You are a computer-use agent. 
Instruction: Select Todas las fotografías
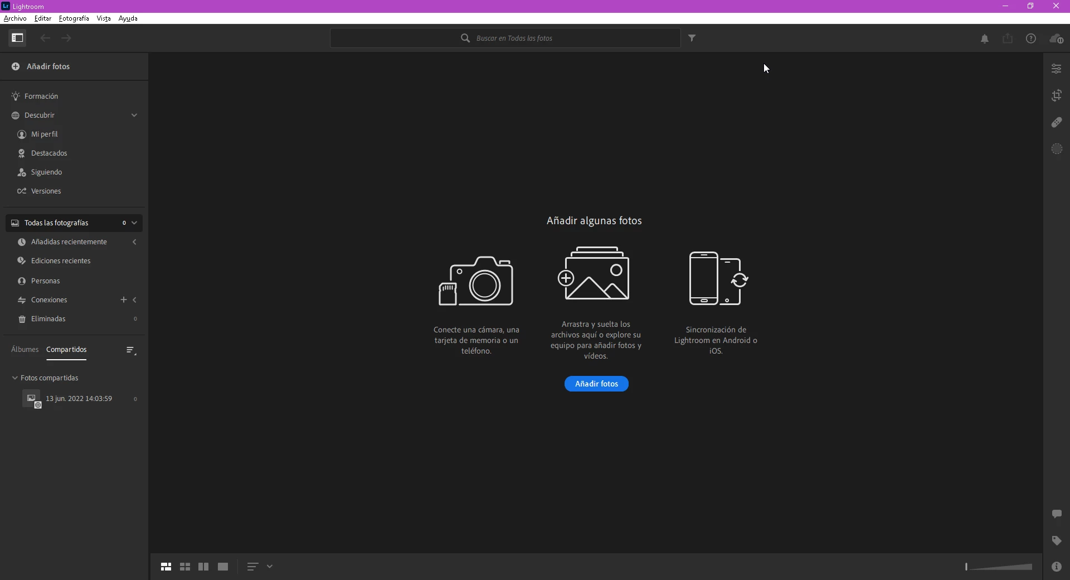(74, 223)
